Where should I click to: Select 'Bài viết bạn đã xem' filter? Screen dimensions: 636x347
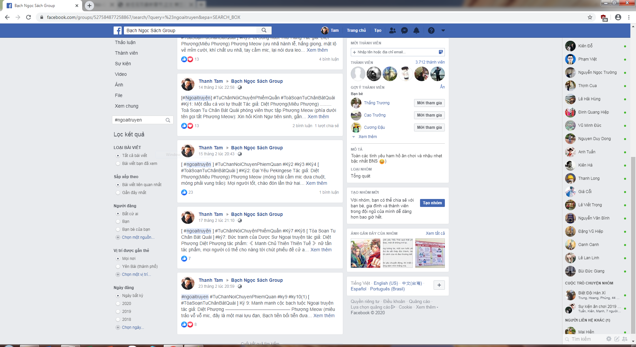(x=118, y=164)
